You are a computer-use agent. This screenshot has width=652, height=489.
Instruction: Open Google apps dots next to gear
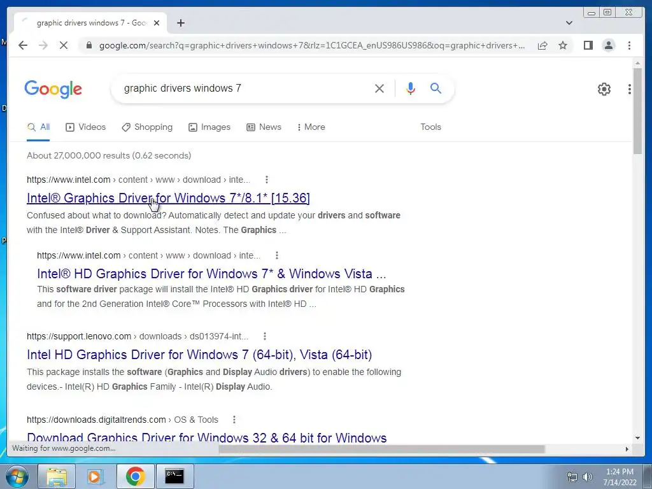(630, 89)
